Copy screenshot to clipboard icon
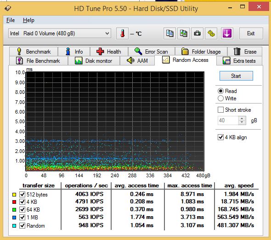 click(183, 33)
